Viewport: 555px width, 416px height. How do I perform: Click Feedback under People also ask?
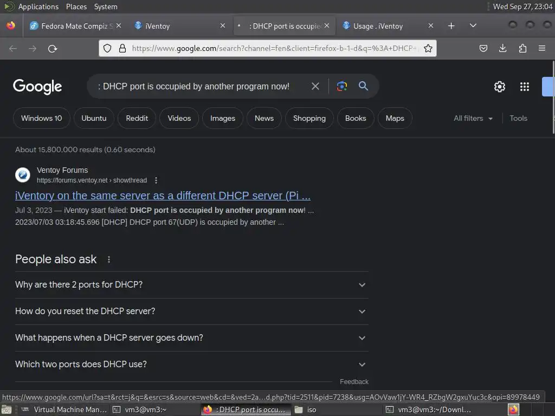354,382
